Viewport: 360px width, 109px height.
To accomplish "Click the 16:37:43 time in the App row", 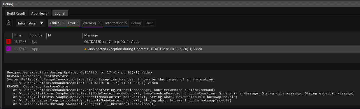I will (20, 49).
